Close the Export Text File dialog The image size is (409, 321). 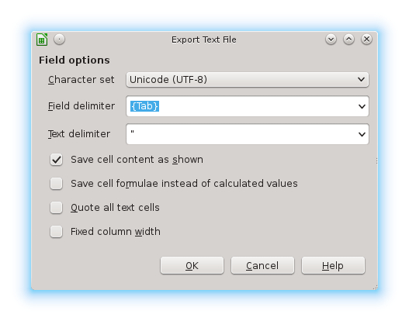click(366, 40)
